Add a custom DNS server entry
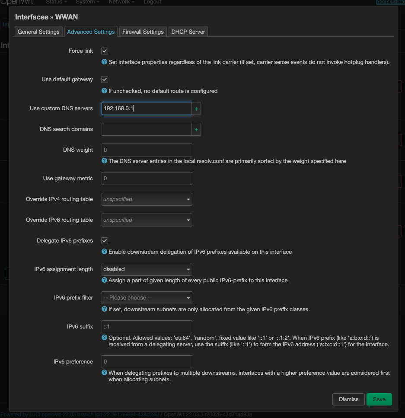This screenshot has width=405, height=418. tap(196, 108)
